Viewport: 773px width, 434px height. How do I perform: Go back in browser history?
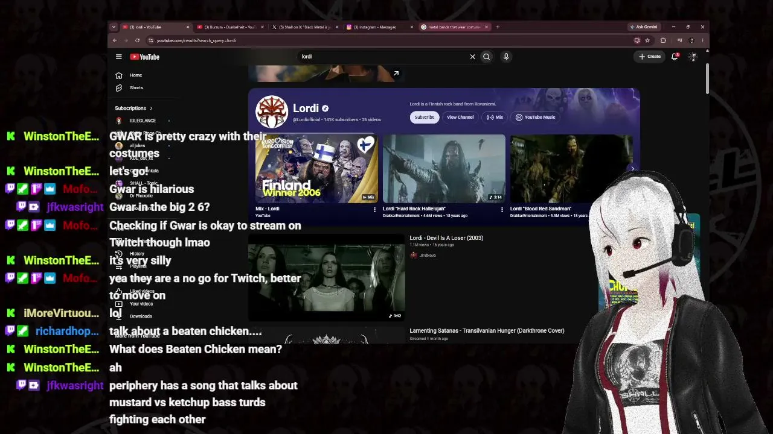tap(115, 40)
